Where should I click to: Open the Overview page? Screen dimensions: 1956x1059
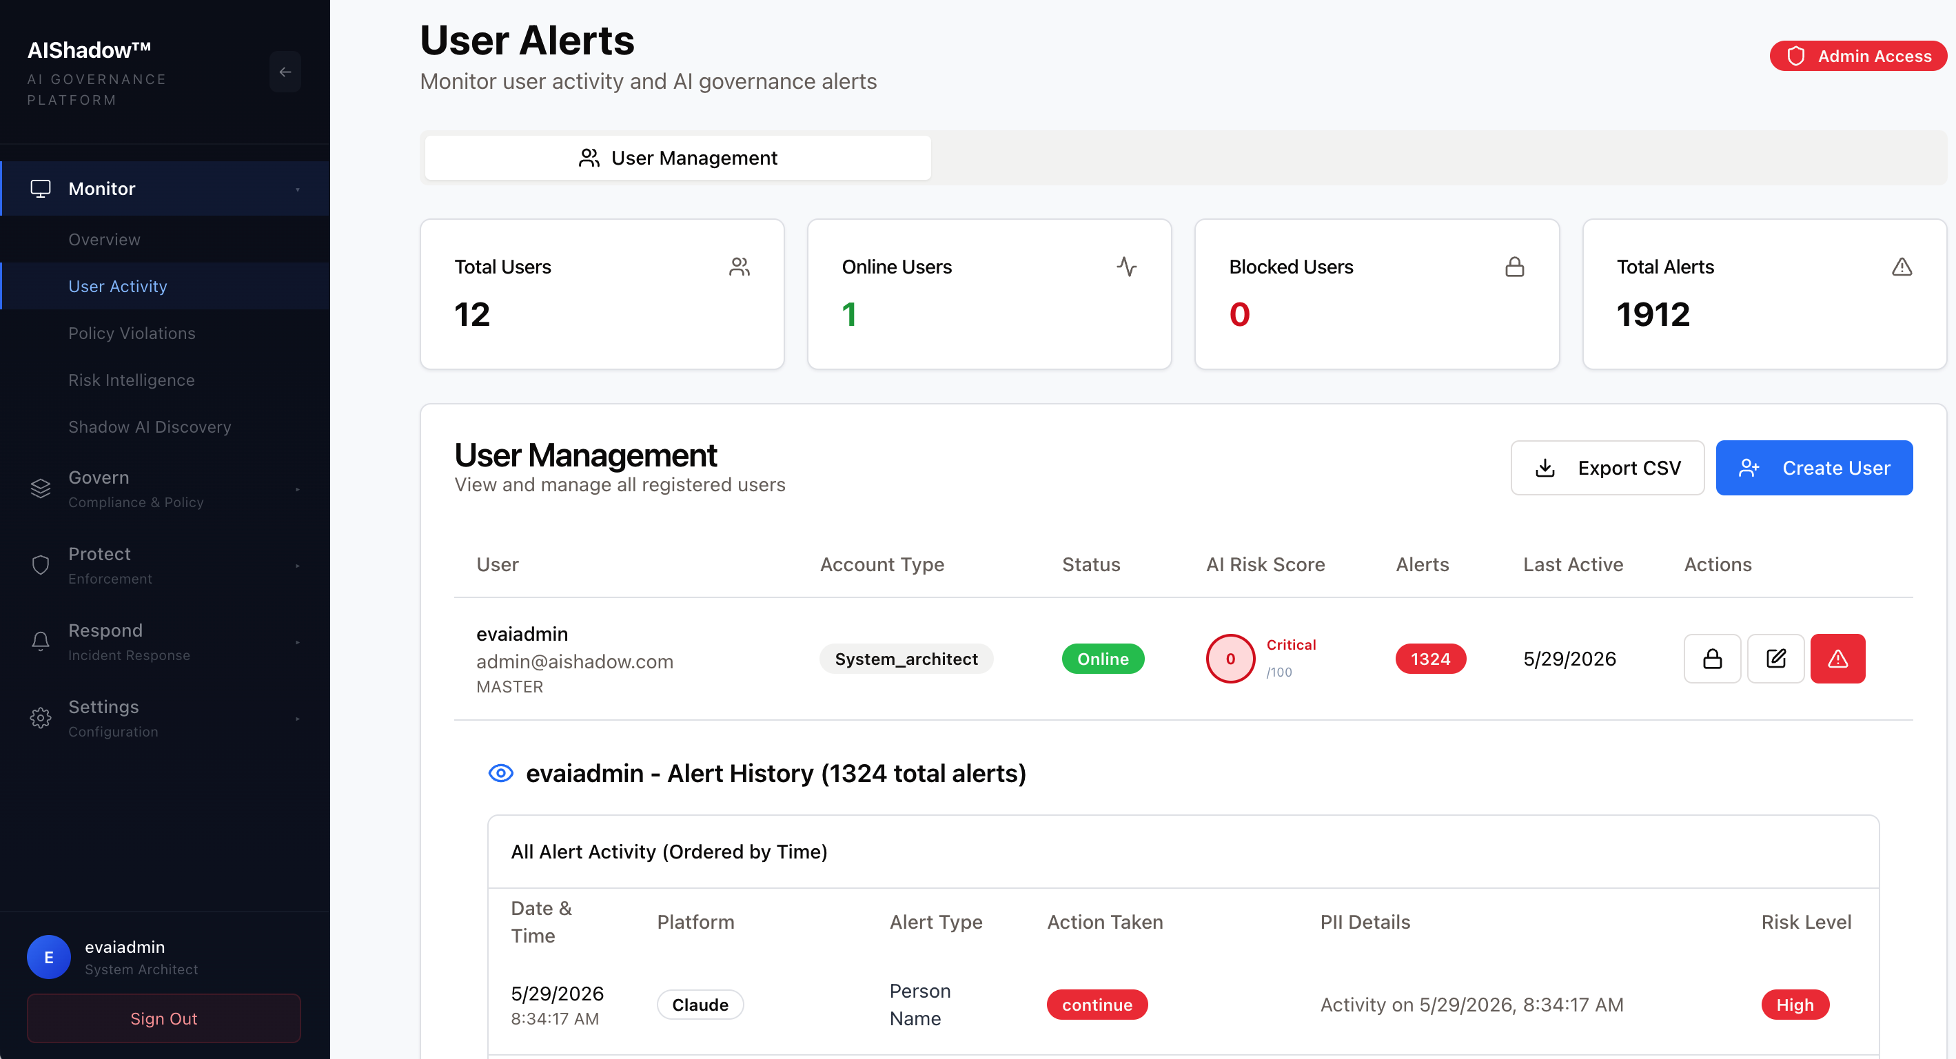click(x=104, y=239)
